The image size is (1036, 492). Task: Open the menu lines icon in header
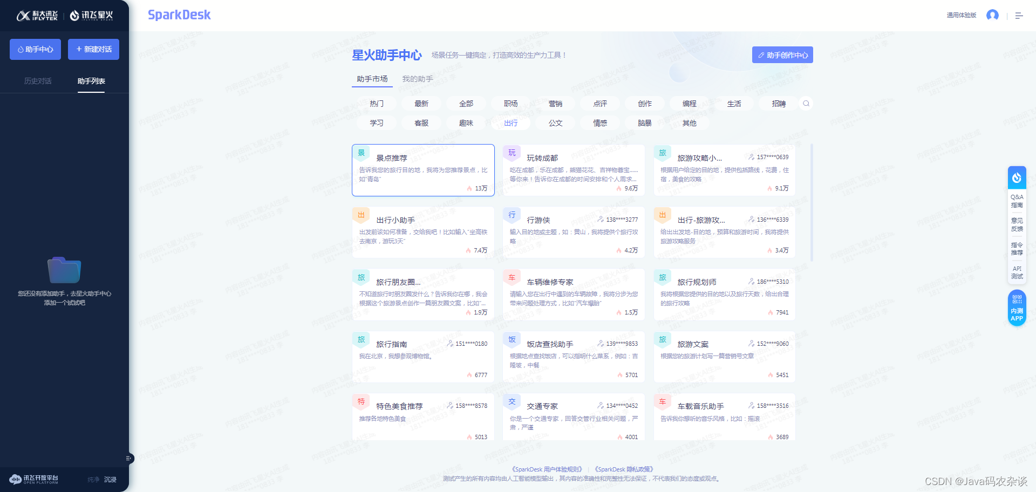(1019, 16)
